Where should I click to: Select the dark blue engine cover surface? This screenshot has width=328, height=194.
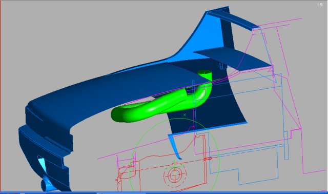pos(117,88)
